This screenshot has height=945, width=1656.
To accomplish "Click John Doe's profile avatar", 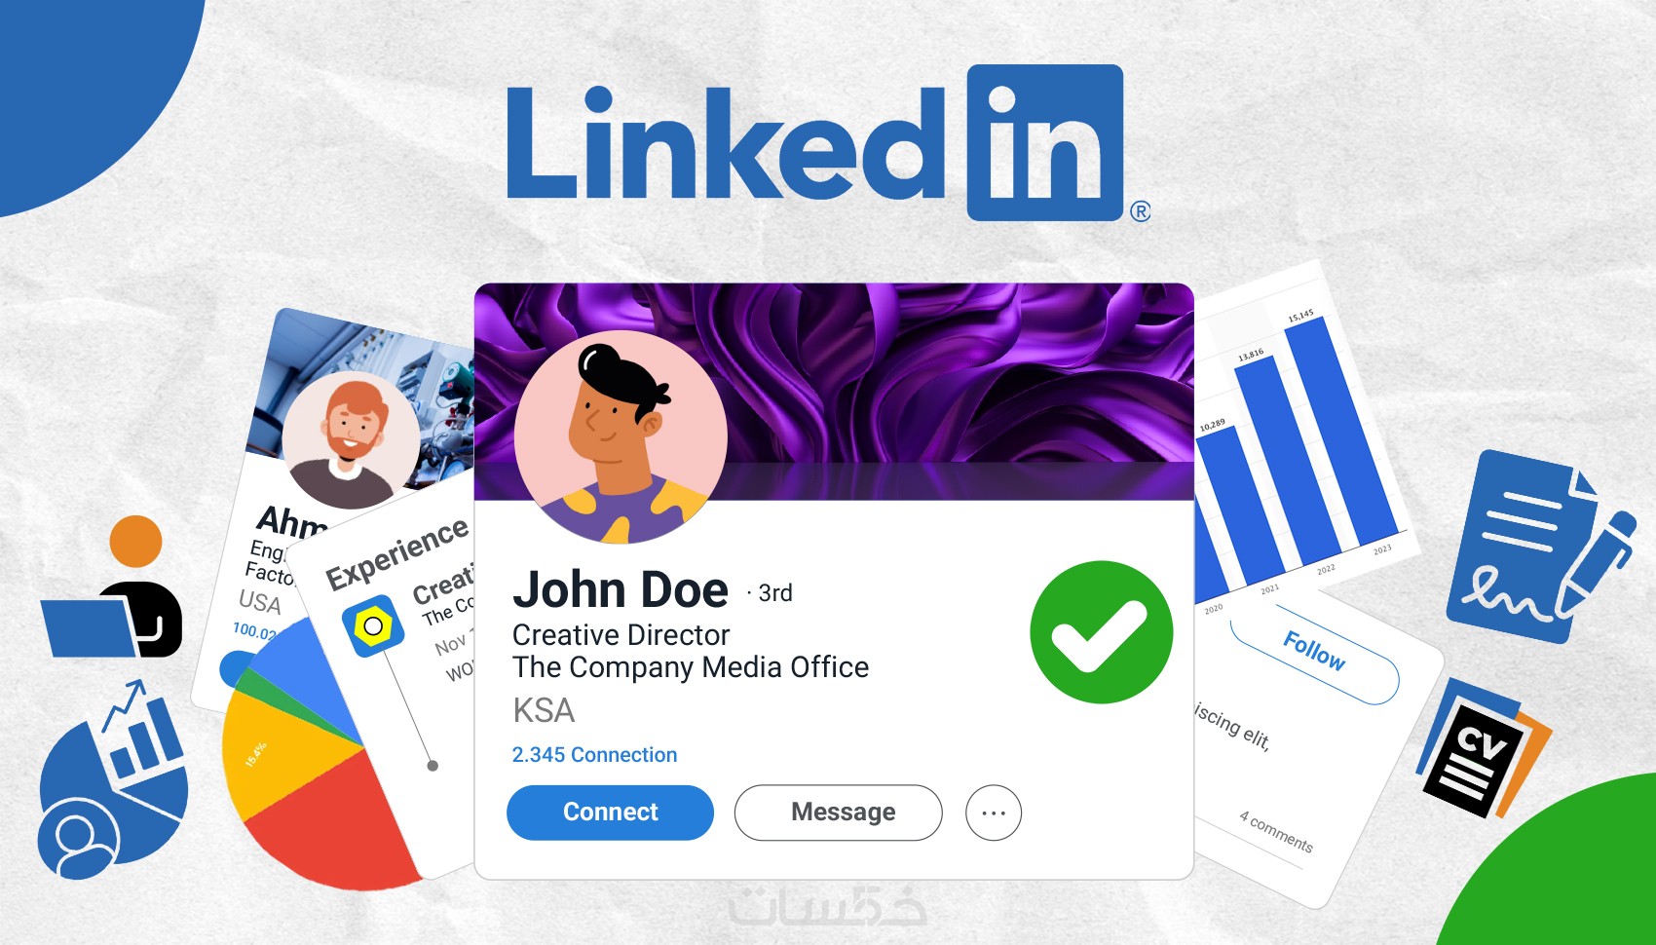I will coord(621,436).
